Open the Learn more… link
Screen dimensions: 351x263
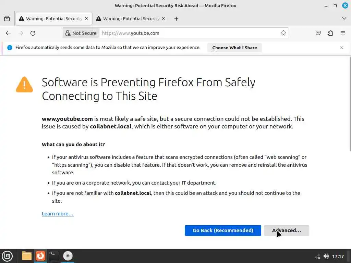pyautogui.click(x=58, y=214)
